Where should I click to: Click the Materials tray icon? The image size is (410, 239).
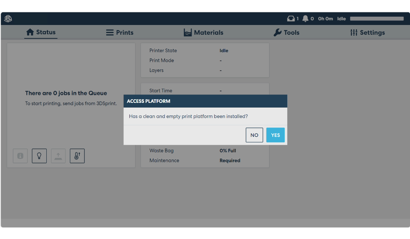[188, 32]
